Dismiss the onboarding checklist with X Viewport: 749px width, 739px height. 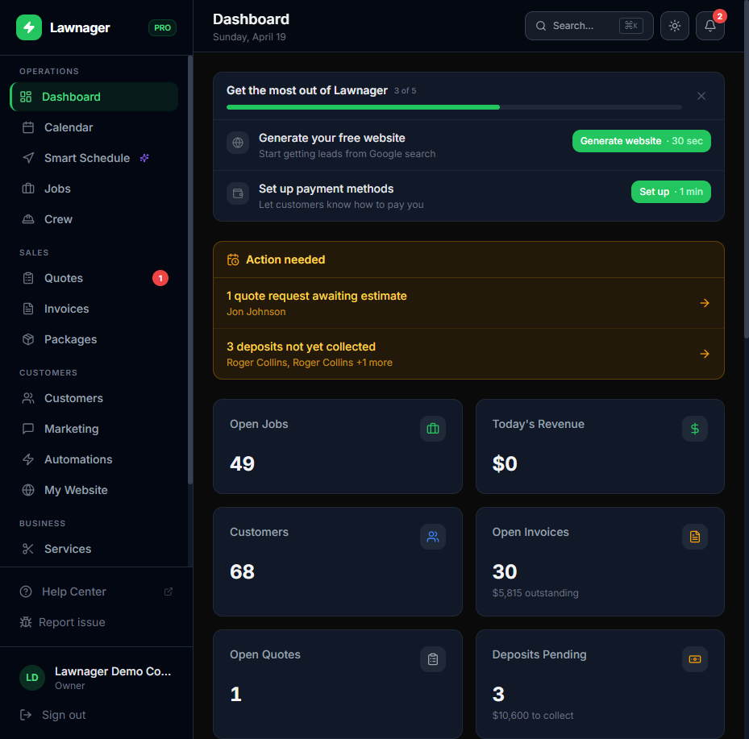701,96
